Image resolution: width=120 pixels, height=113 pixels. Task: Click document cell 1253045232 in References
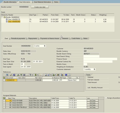click(11, 80)
